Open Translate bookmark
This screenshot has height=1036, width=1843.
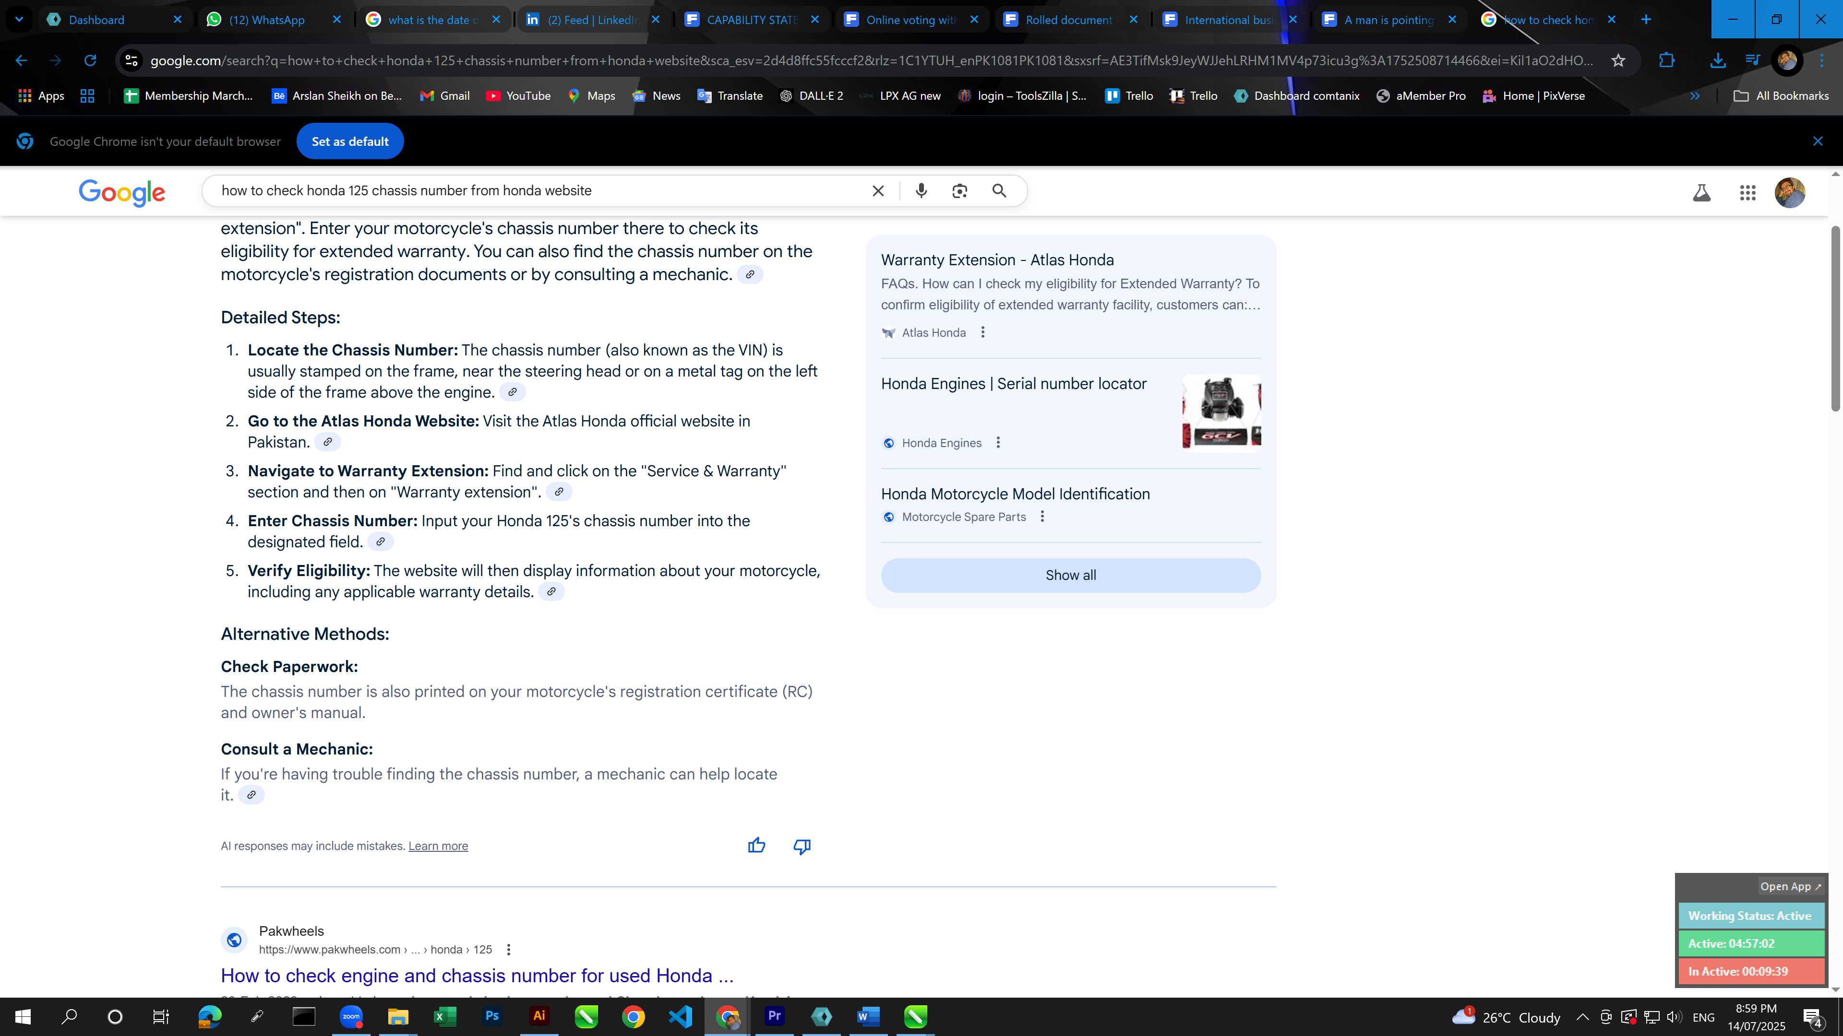coord(730,96)
